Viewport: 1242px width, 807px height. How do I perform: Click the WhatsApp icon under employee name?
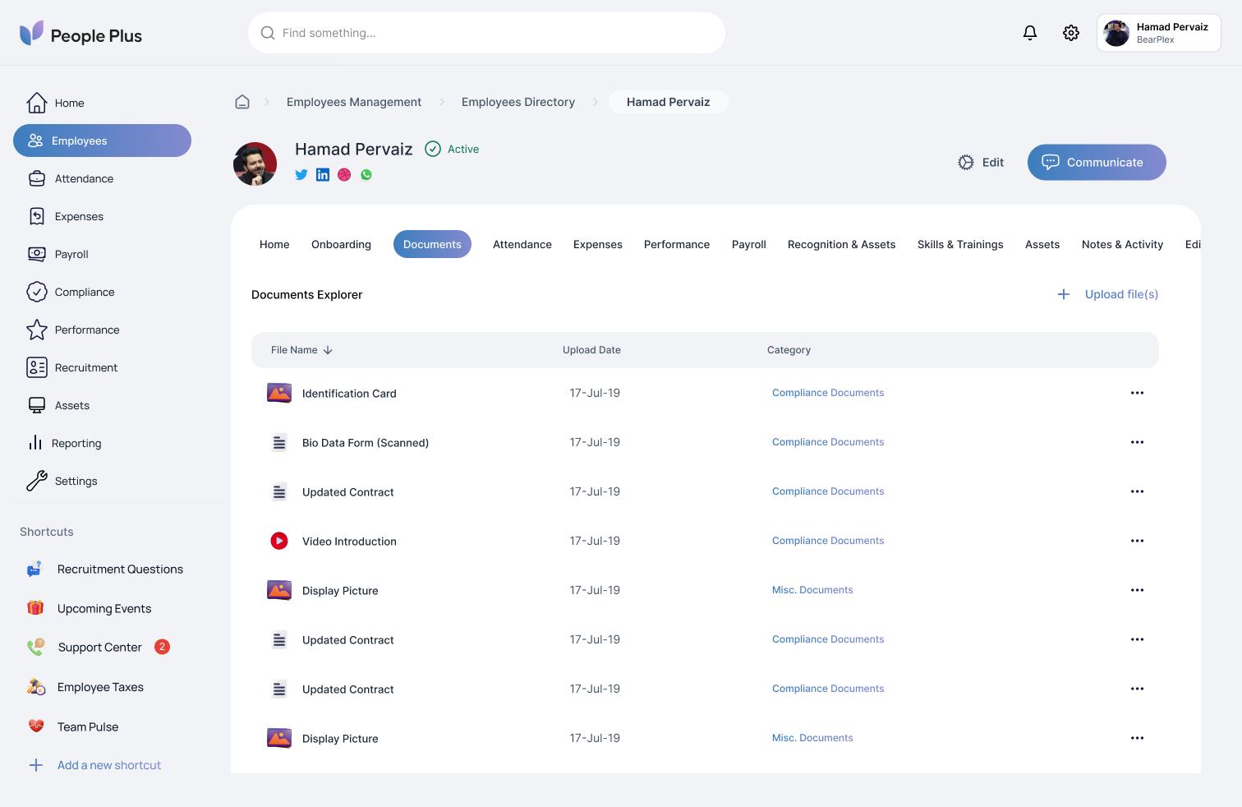click(x=366, y=174)
